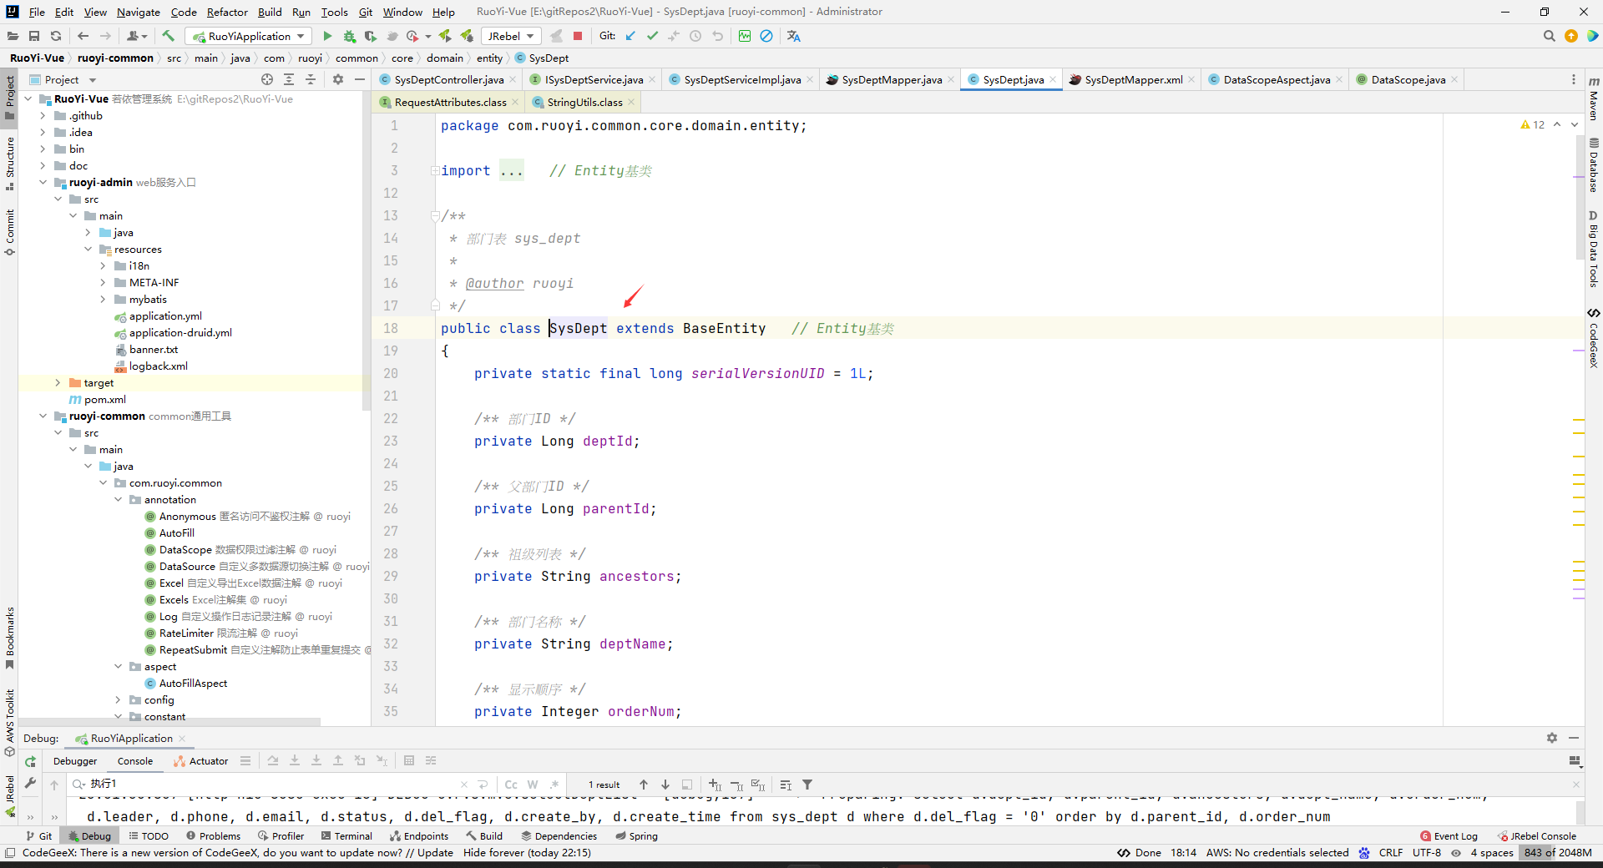Screen dimensions: 1603x868
Task: Commit changes with the green Git checkmark
Action: (x=652, y=36)
